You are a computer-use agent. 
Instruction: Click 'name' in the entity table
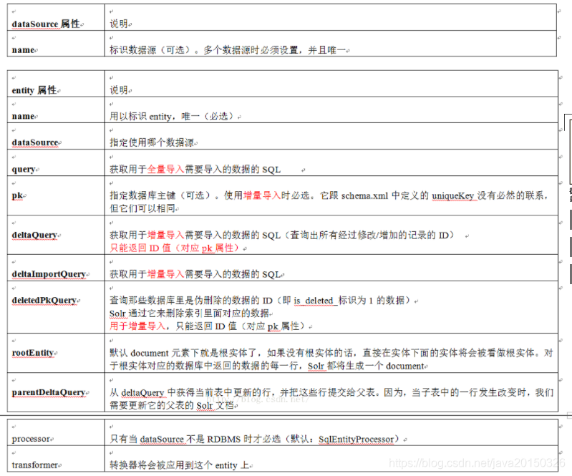tap(56, 110)
